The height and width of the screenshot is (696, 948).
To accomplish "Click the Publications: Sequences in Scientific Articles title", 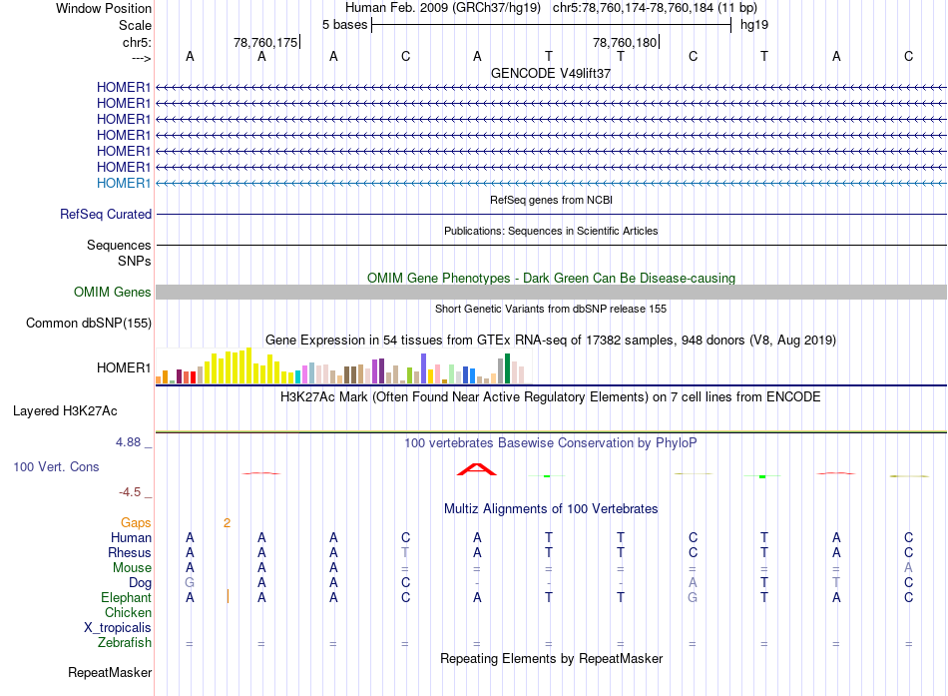I will [551, 231].
